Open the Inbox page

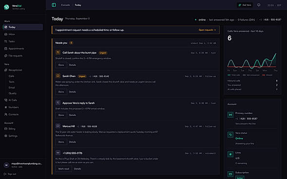(x=23, y=34)
